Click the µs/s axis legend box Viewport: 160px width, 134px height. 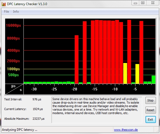[x=14, y=89]
